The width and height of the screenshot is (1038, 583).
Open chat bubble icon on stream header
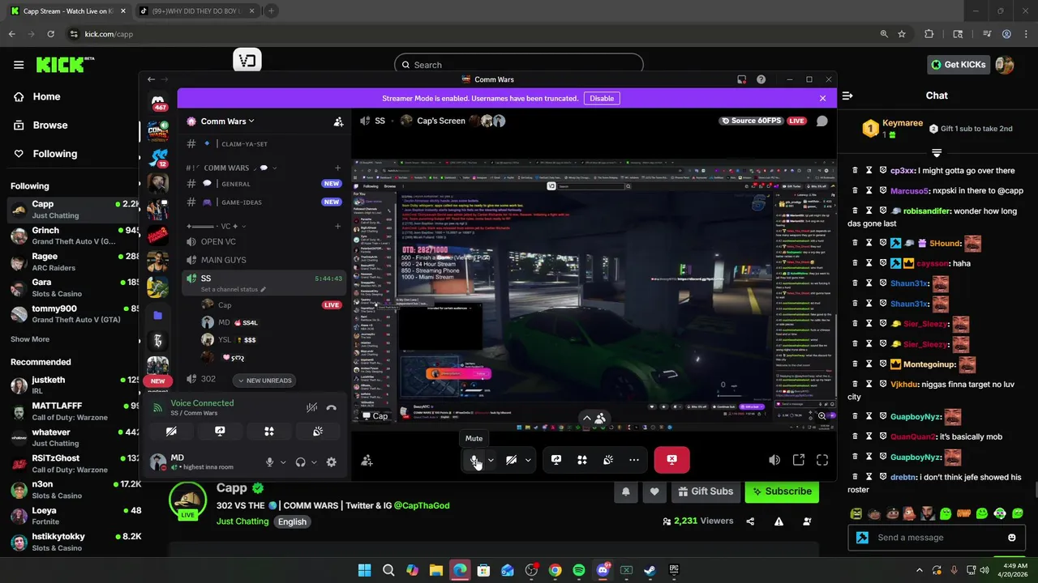[x=821, y=121]
